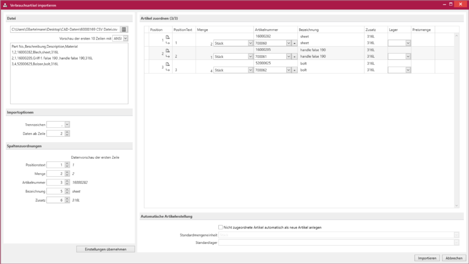Click Einstellungen übernehmen button
The width and height of the screenshot is (469, 264).
pyautogui.click(x=106, y=249)
